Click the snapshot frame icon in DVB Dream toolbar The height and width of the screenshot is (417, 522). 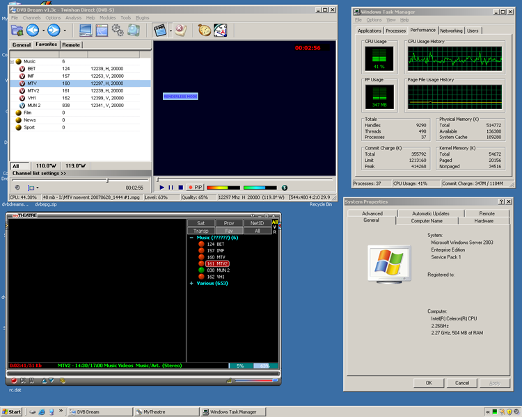[x=134, y=31]
